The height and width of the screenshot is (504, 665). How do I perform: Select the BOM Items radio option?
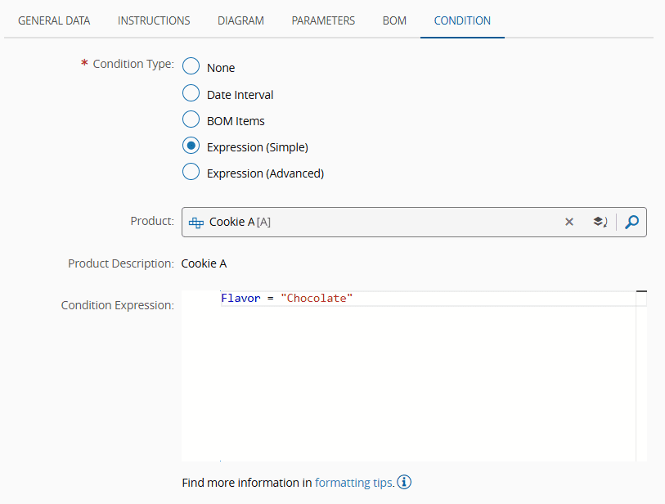[x=191, y=120]
